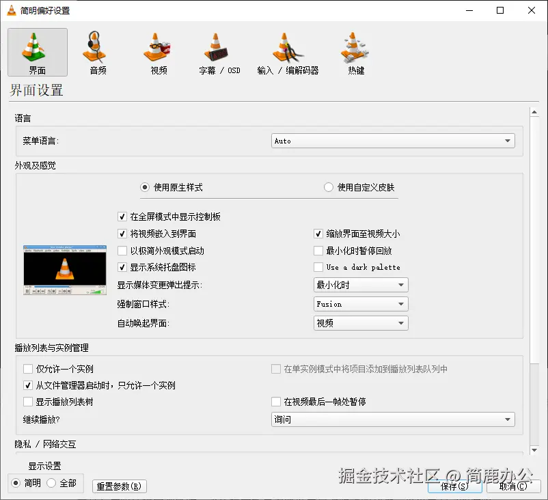Open the 界面 (Interface) settings category

coord(38,52)
